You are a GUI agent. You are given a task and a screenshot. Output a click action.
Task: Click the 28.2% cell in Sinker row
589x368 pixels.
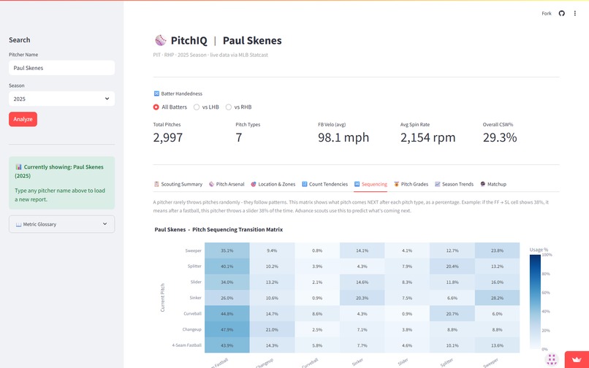(497, 298)
